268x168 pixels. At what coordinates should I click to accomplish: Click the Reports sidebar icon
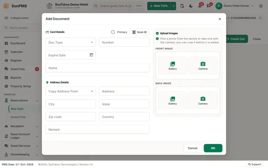6,78
